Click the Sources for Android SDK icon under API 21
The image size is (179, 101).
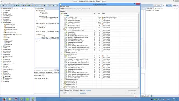67,78
